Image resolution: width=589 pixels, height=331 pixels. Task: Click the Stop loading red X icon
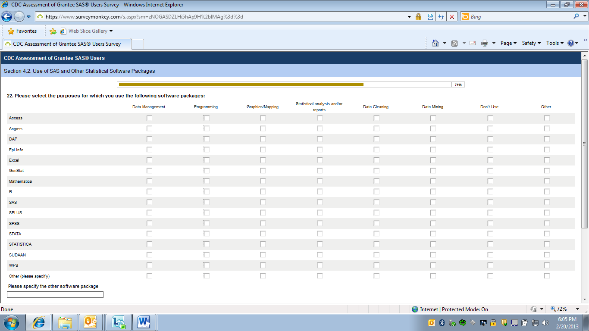click(452, 17)
